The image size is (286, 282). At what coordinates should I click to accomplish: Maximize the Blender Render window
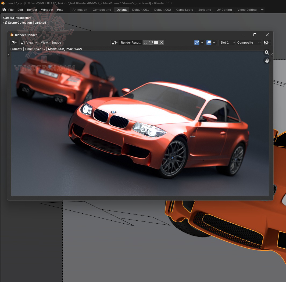coord(255,35)
